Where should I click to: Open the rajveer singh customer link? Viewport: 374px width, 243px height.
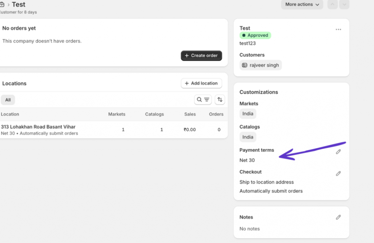pos(264,65)
